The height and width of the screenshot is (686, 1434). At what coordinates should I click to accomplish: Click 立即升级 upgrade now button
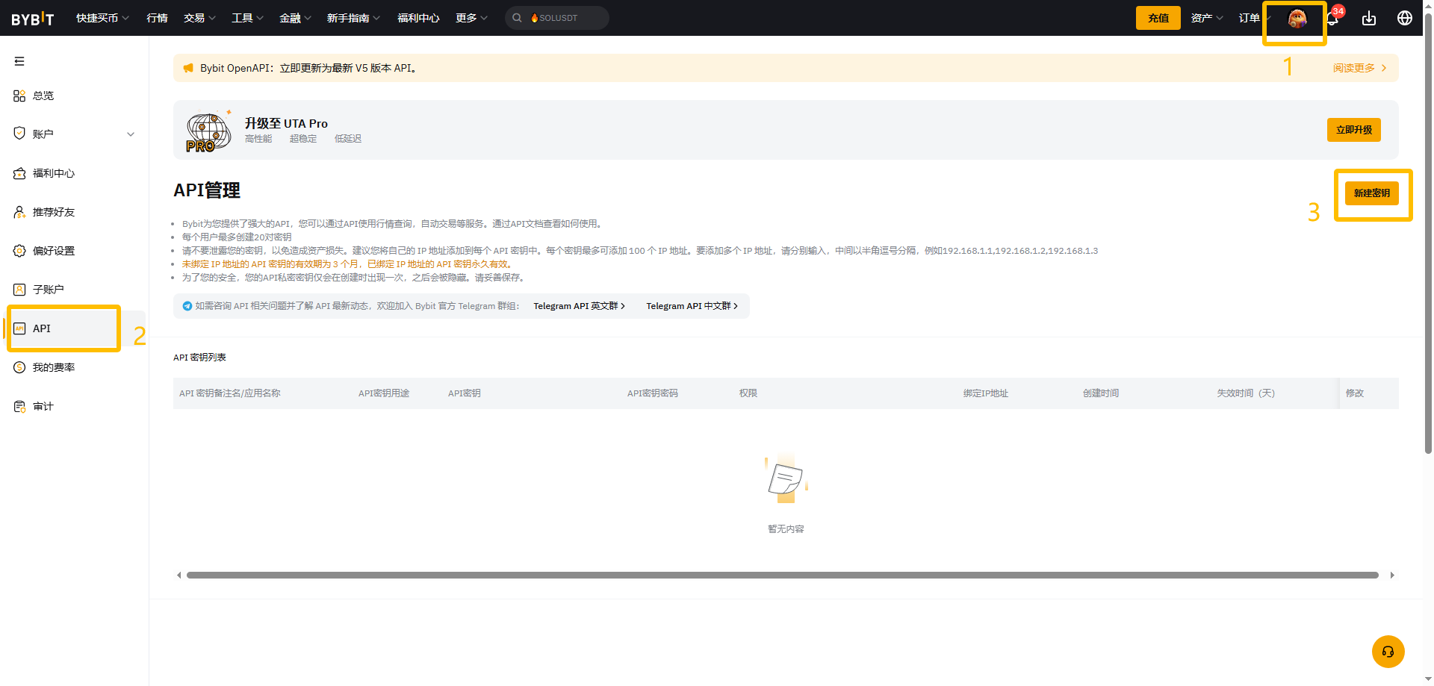(x=1354, y=130)
